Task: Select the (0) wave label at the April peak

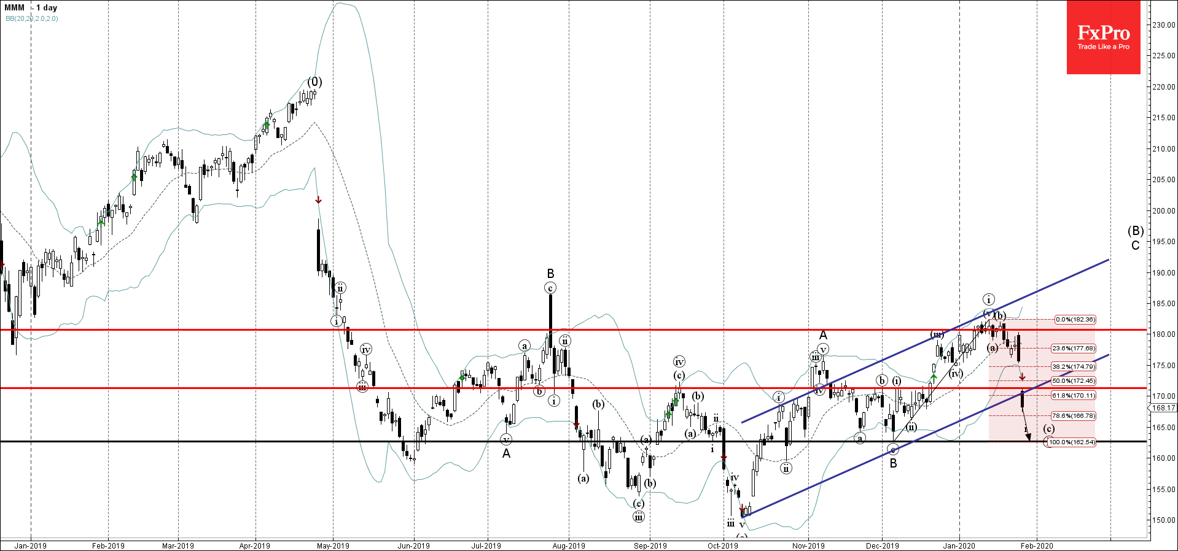Action: 314,82
